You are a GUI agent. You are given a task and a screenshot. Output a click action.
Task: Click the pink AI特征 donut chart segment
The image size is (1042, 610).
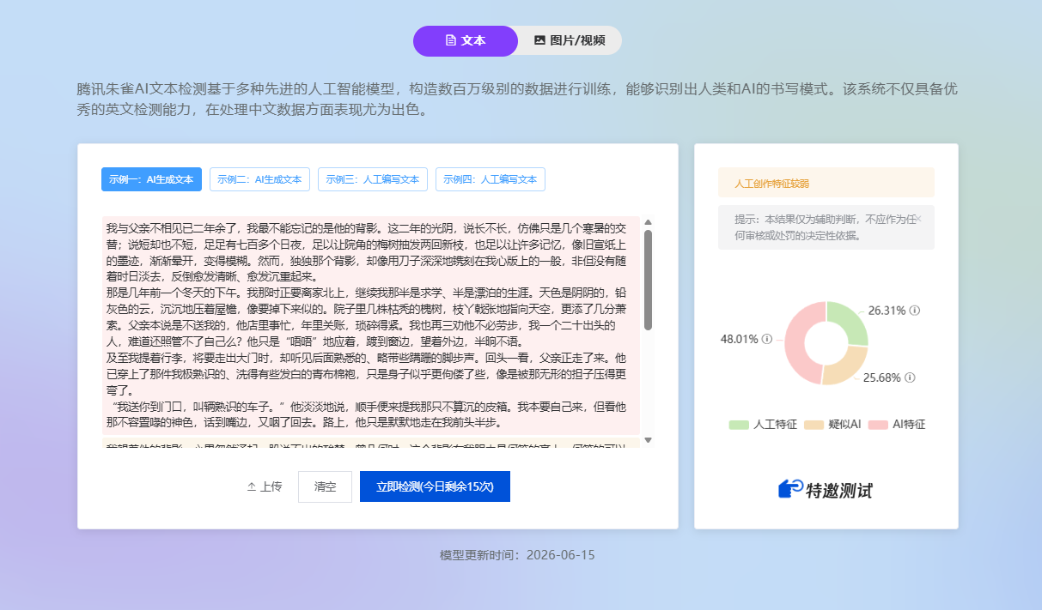coord(799,343)
